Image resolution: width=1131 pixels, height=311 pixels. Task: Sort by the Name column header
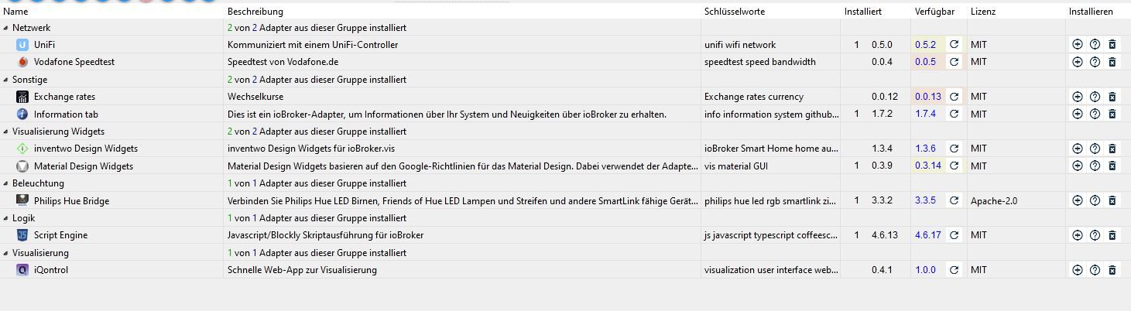[x=15, y=12]
